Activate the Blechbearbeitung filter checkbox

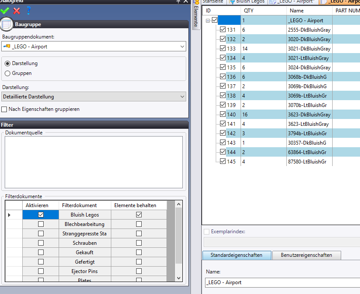41,224
